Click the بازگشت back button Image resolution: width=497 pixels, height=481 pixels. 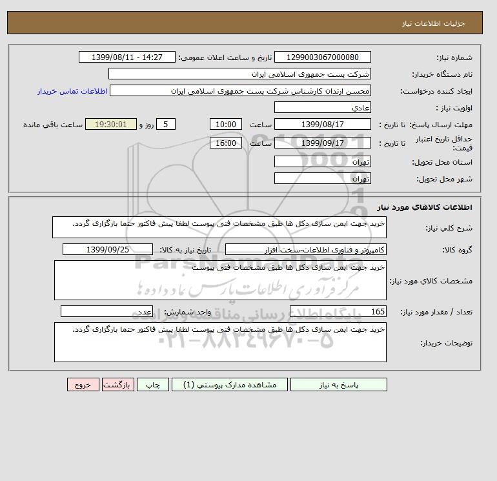[x=118, y=385]
